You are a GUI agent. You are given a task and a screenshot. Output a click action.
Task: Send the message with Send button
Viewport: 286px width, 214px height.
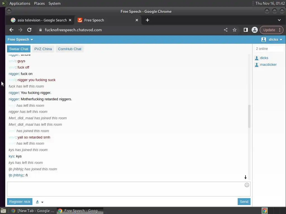click(x=244, y=202)
